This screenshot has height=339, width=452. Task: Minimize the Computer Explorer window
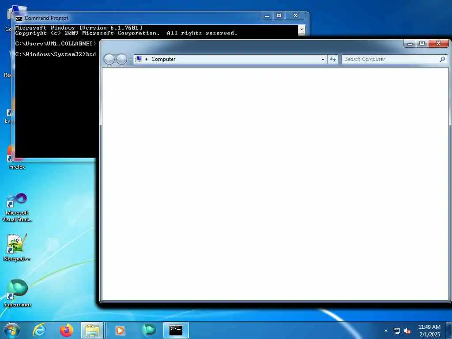point(410,44)
